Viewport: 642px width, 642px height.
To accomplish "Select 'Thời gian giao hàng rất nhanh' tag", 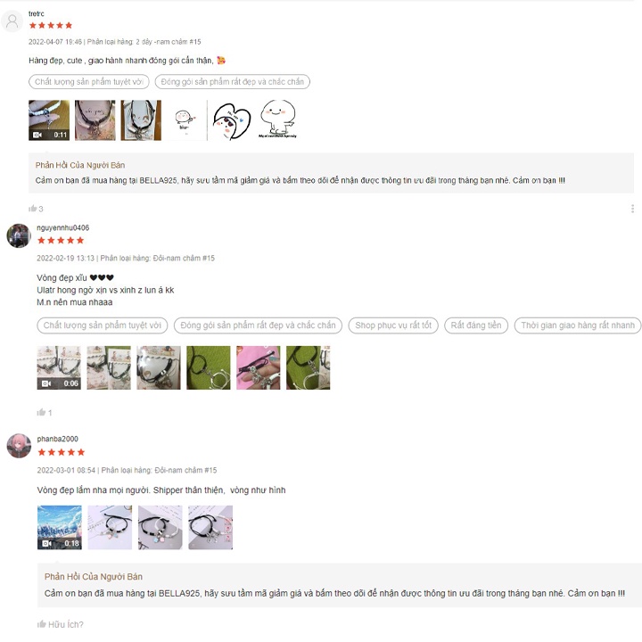I will (577, 325).
